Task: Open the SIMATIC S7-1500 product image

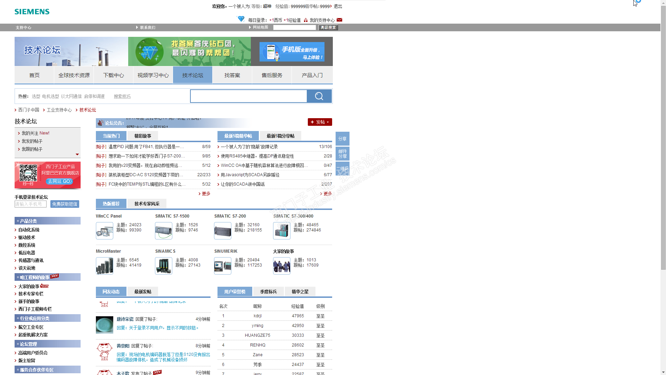Action: [x=164, y=231]
